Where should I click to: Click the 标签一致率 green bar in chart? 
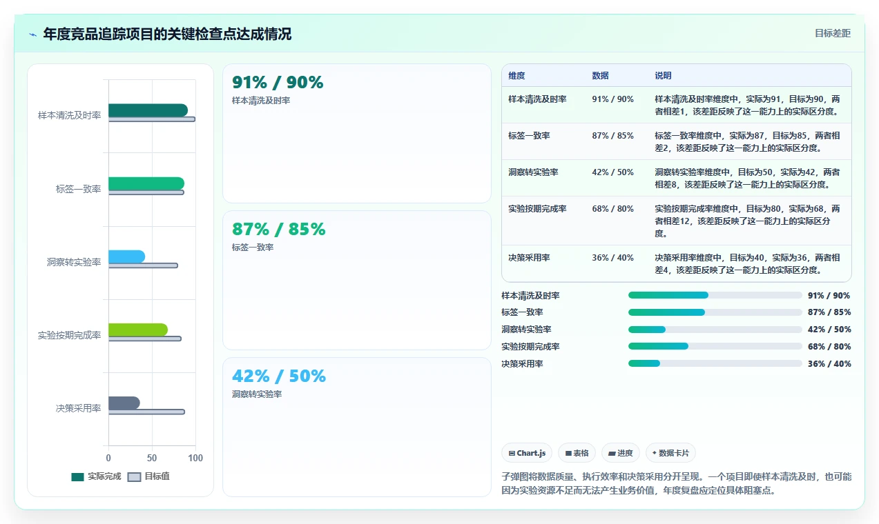146,183
